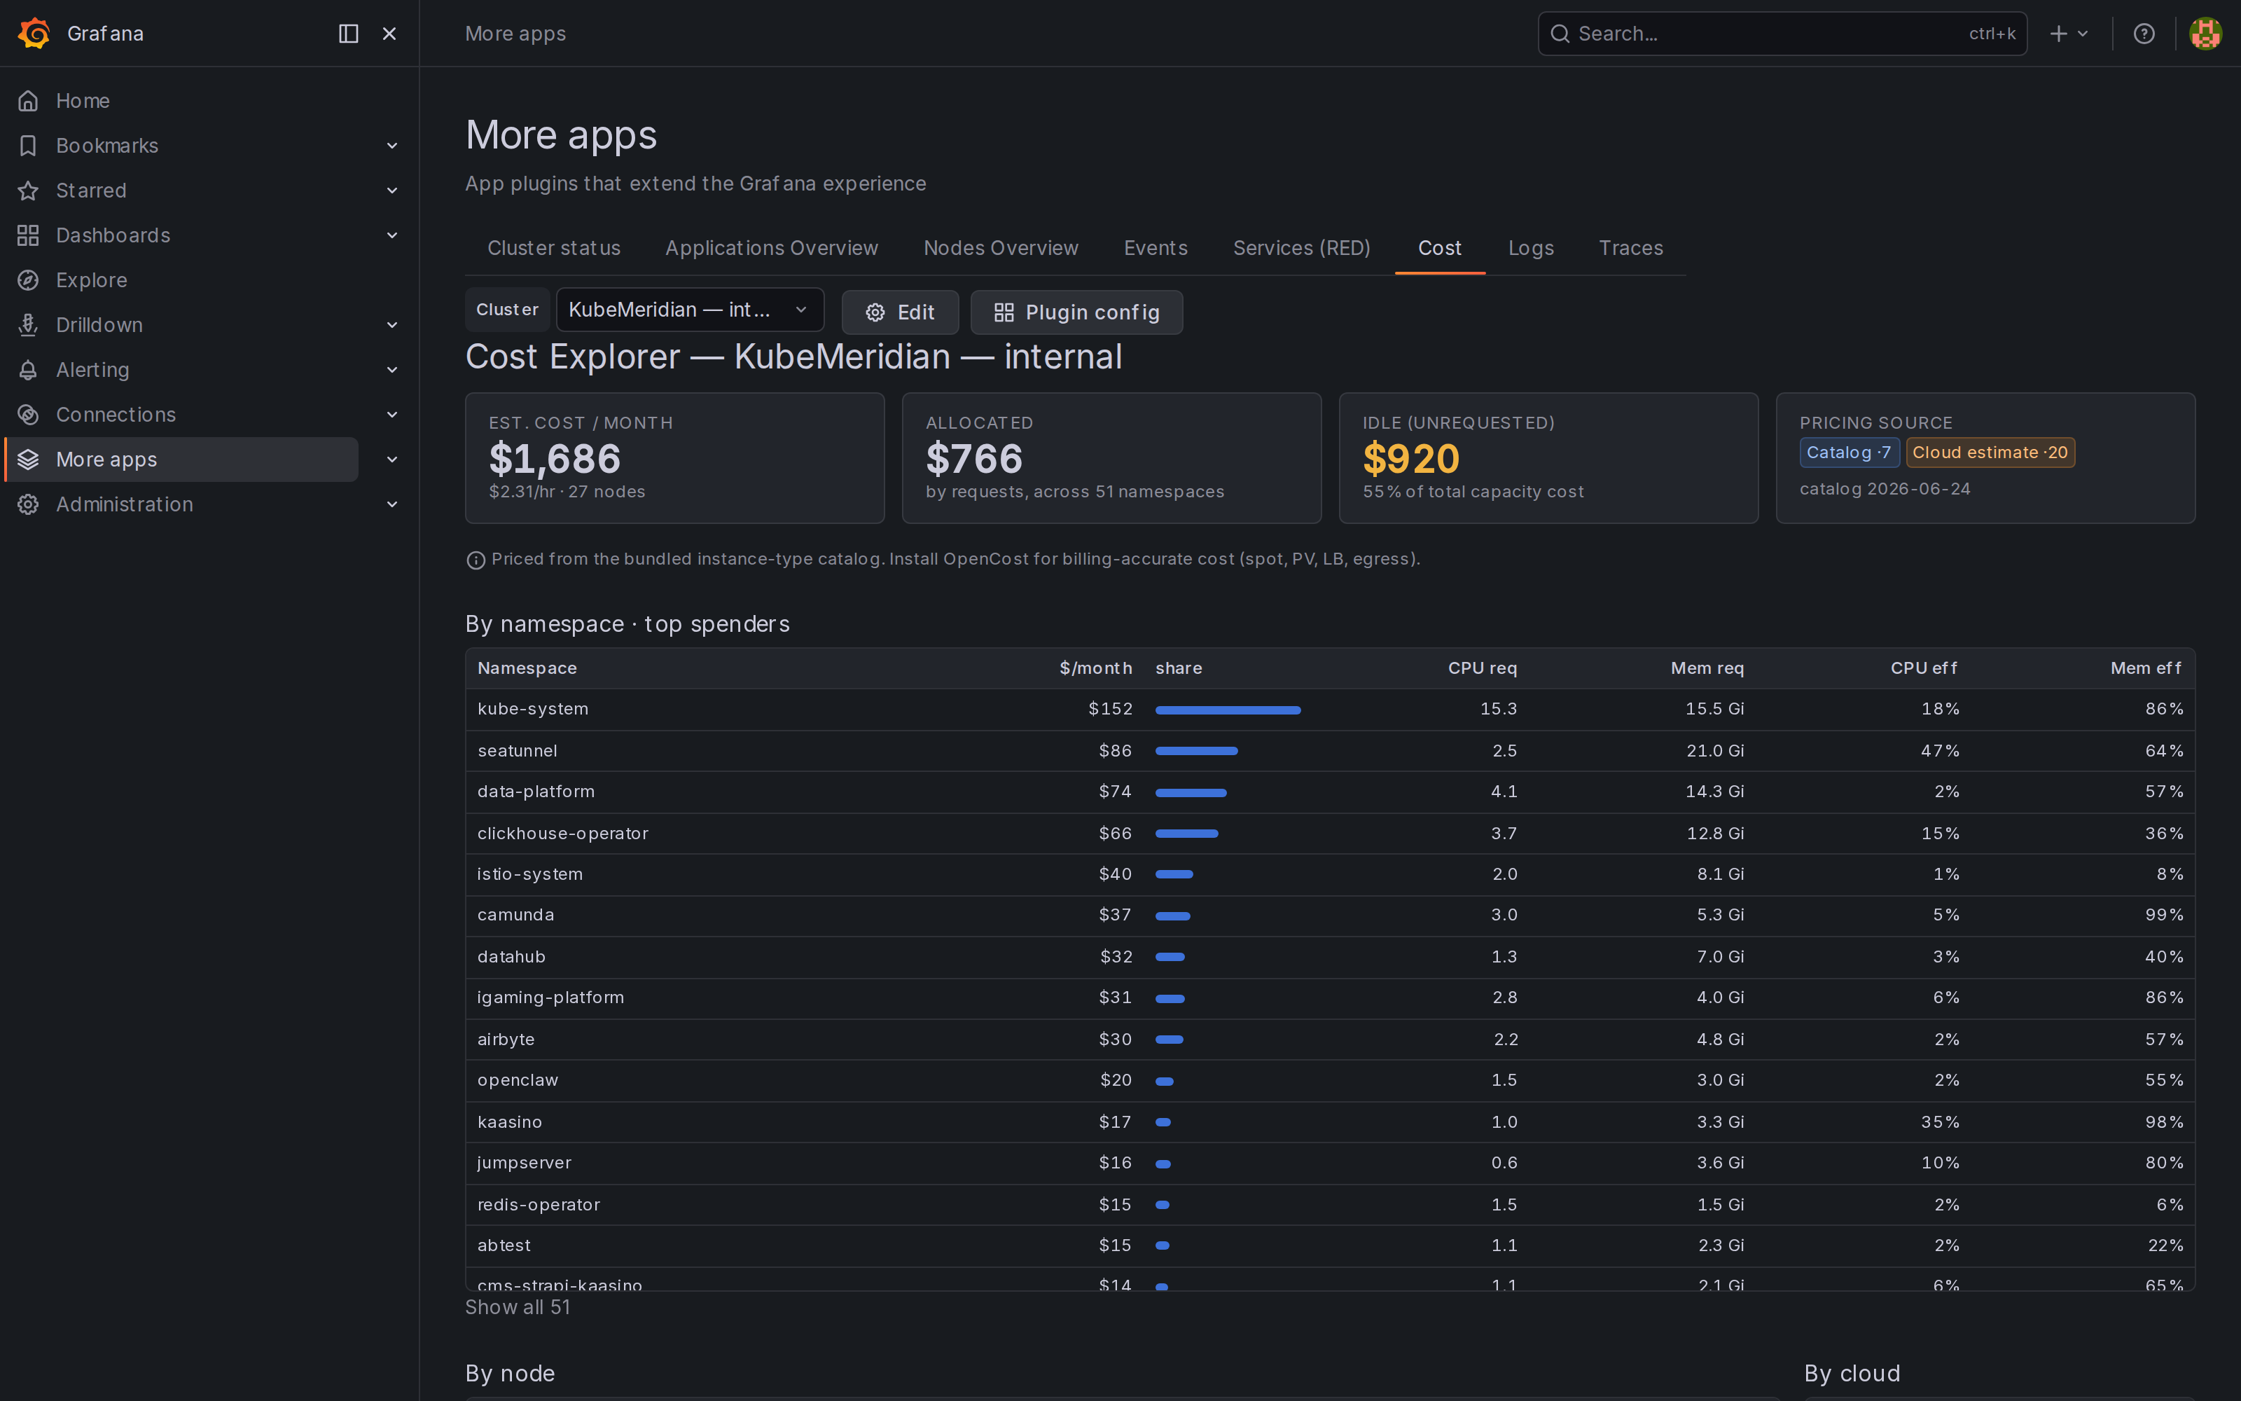Click the Edit button
Screen dimensions: 2241x1401
pyautogui.click(x=900, y=312)
